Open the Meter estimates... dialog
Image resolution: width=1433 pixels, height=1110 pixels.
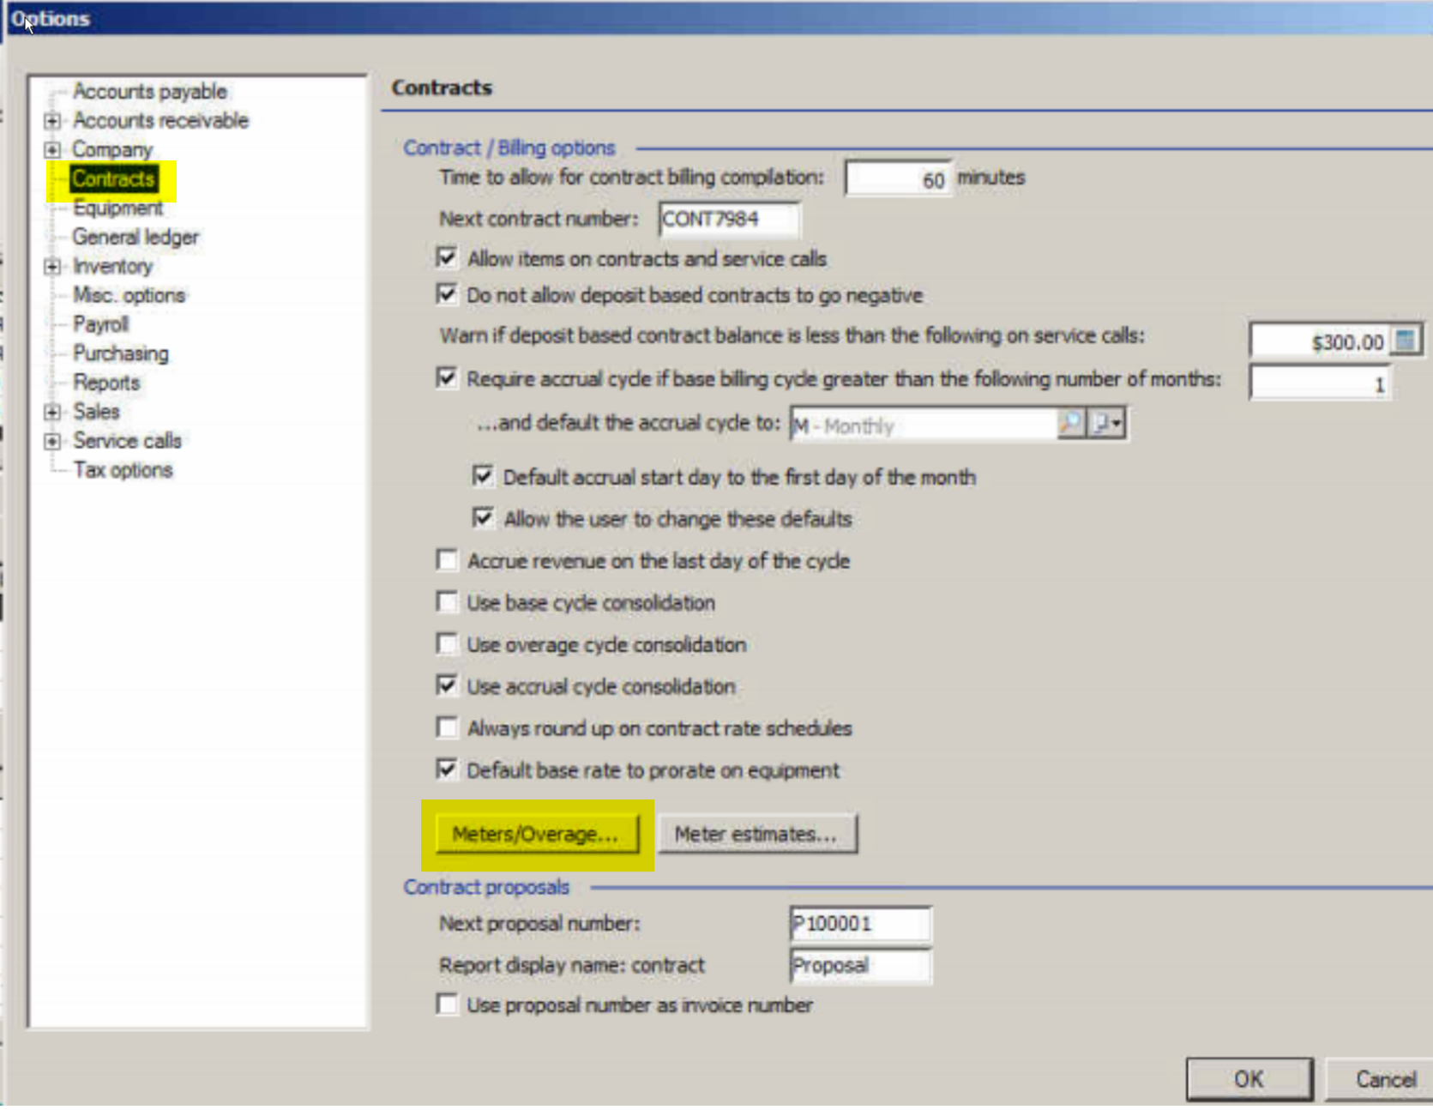[x=756, y=835]
